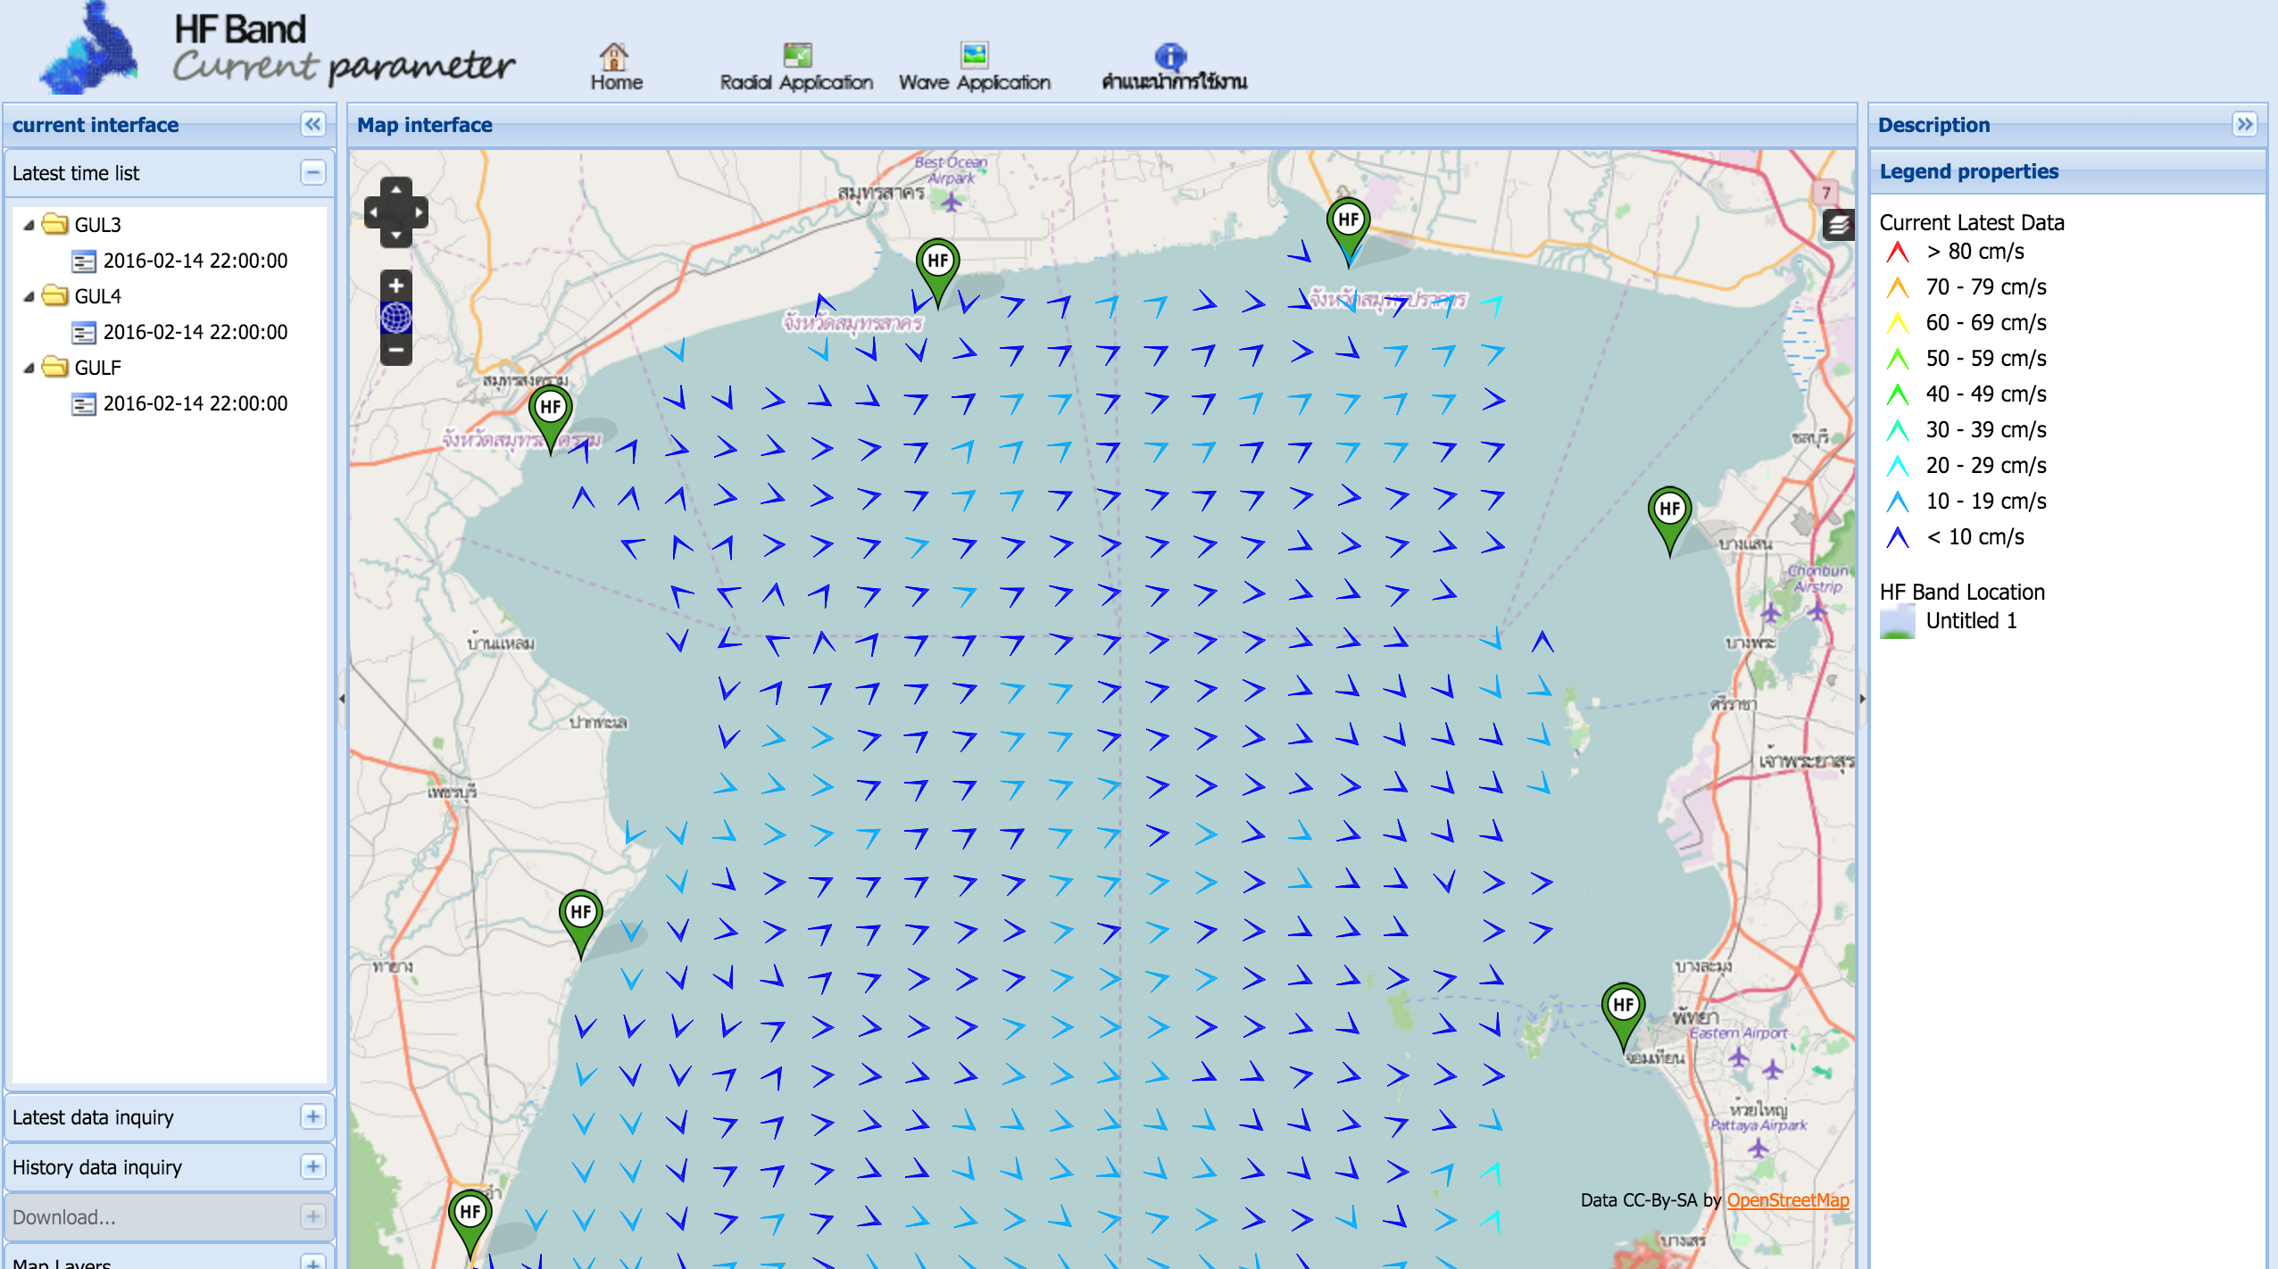Viewport: 2278px width, 1269px height.
Task: Select the GULF tree folder label
Action: (x=97, y=368)
